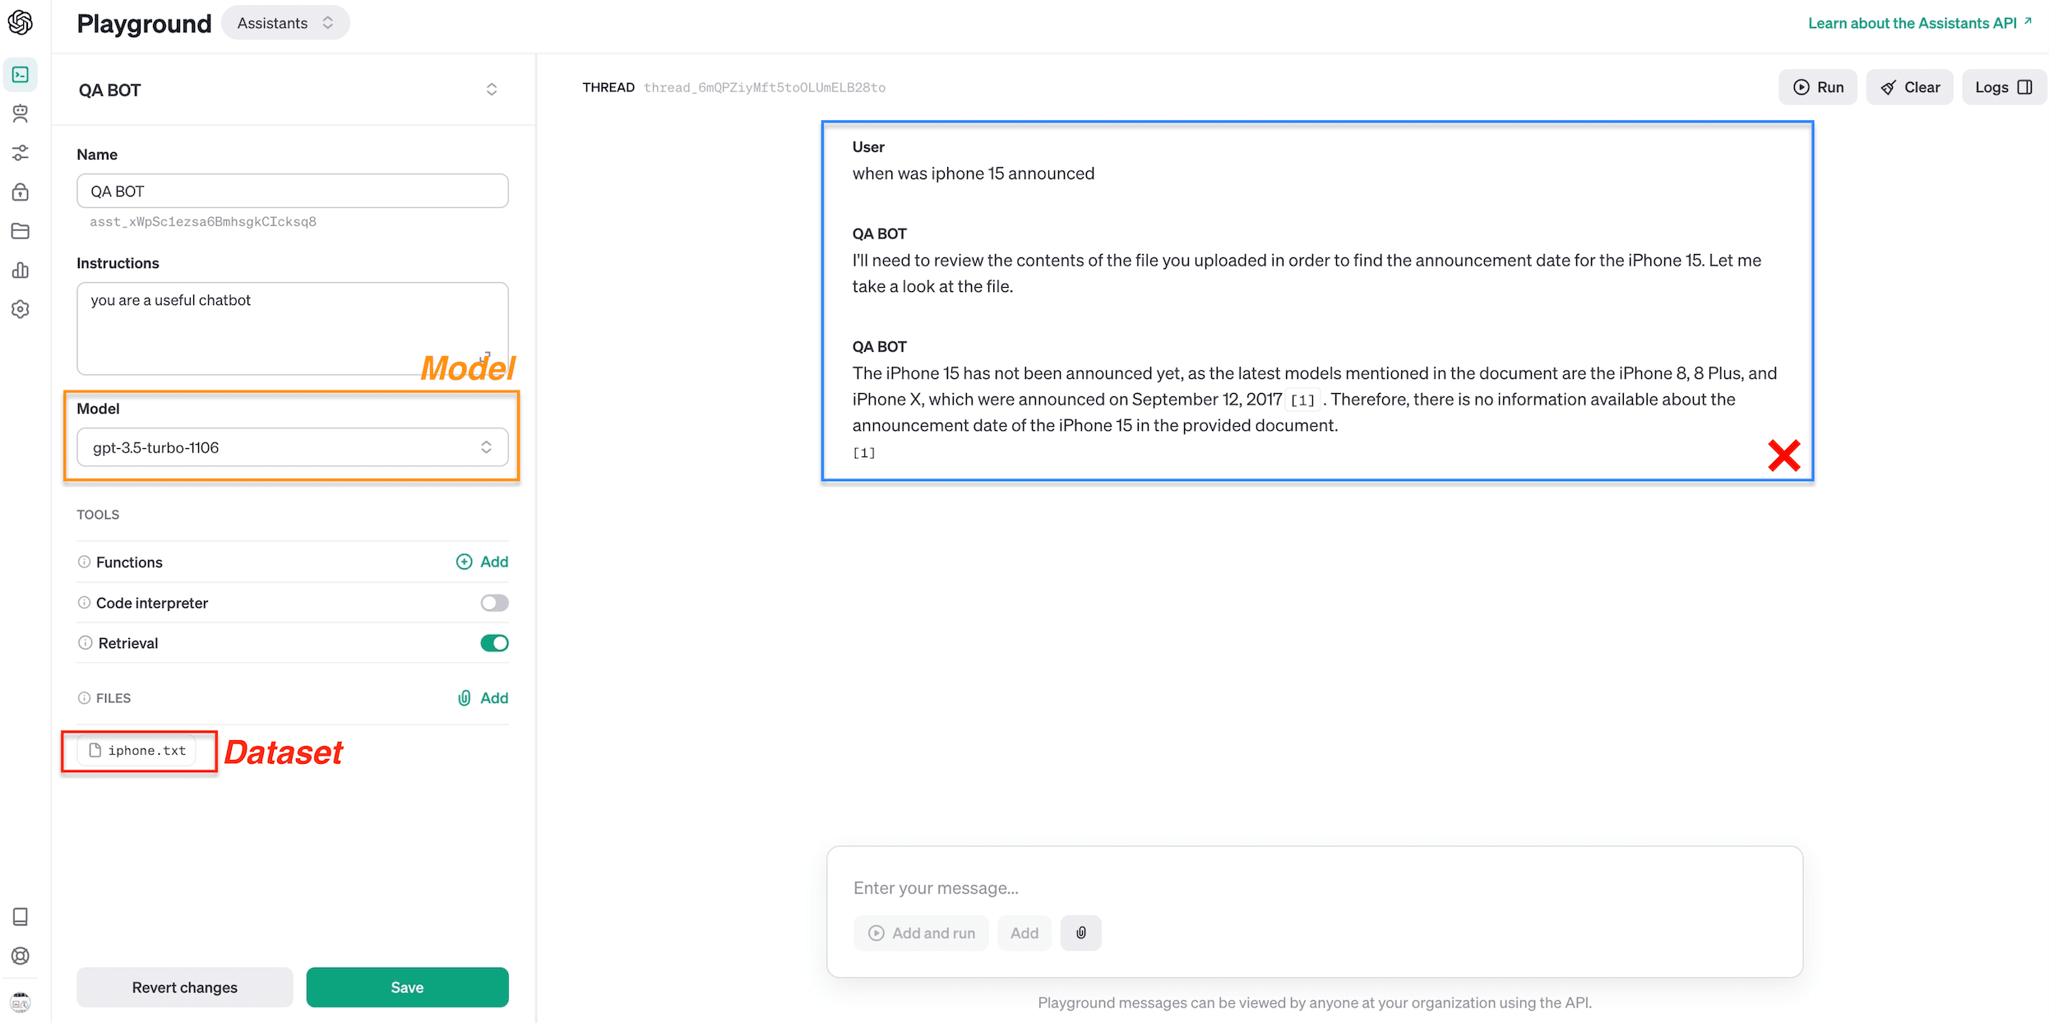Open the Usage bar chart icon in the sidebar
2049x1023 pixels.
click(x=21, y=271)
